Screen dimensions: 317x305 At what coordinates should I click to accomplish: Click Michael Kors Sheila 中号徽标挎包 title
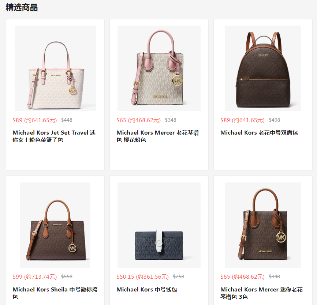tap(55, 293)
